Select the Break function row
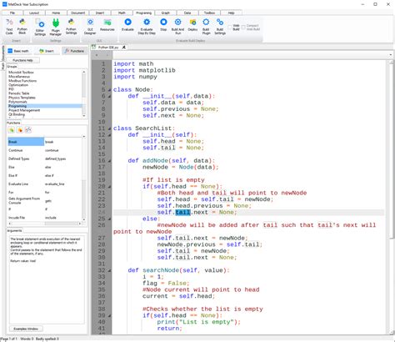 click(45, 142)
